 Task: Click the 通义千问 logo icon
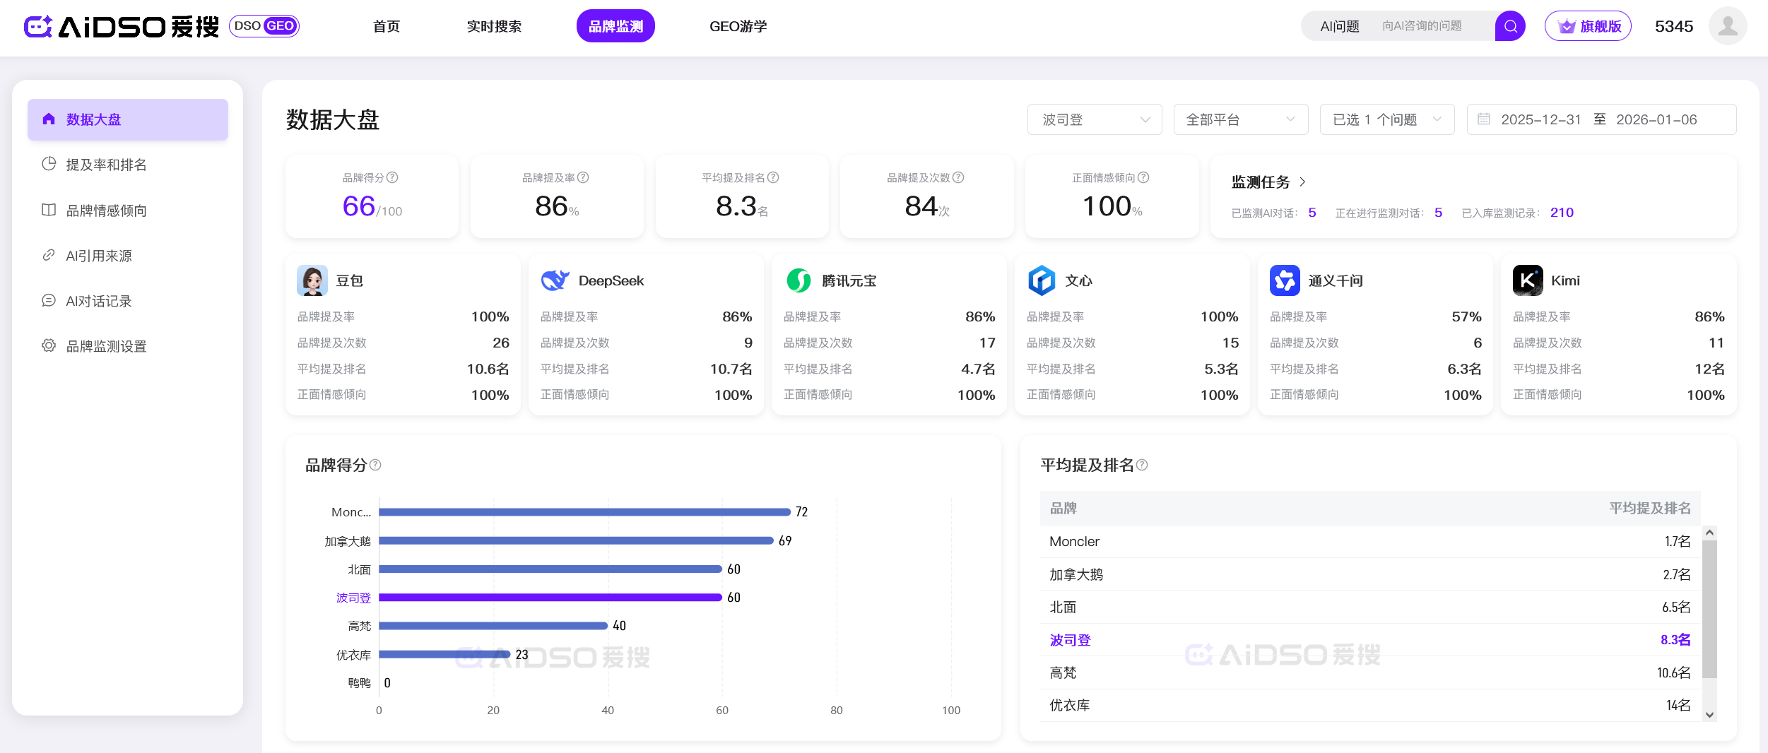click(1284, 280)
